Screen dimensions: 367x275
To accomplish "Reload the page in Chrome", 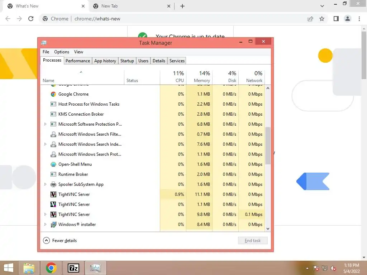I will [31, 19].
